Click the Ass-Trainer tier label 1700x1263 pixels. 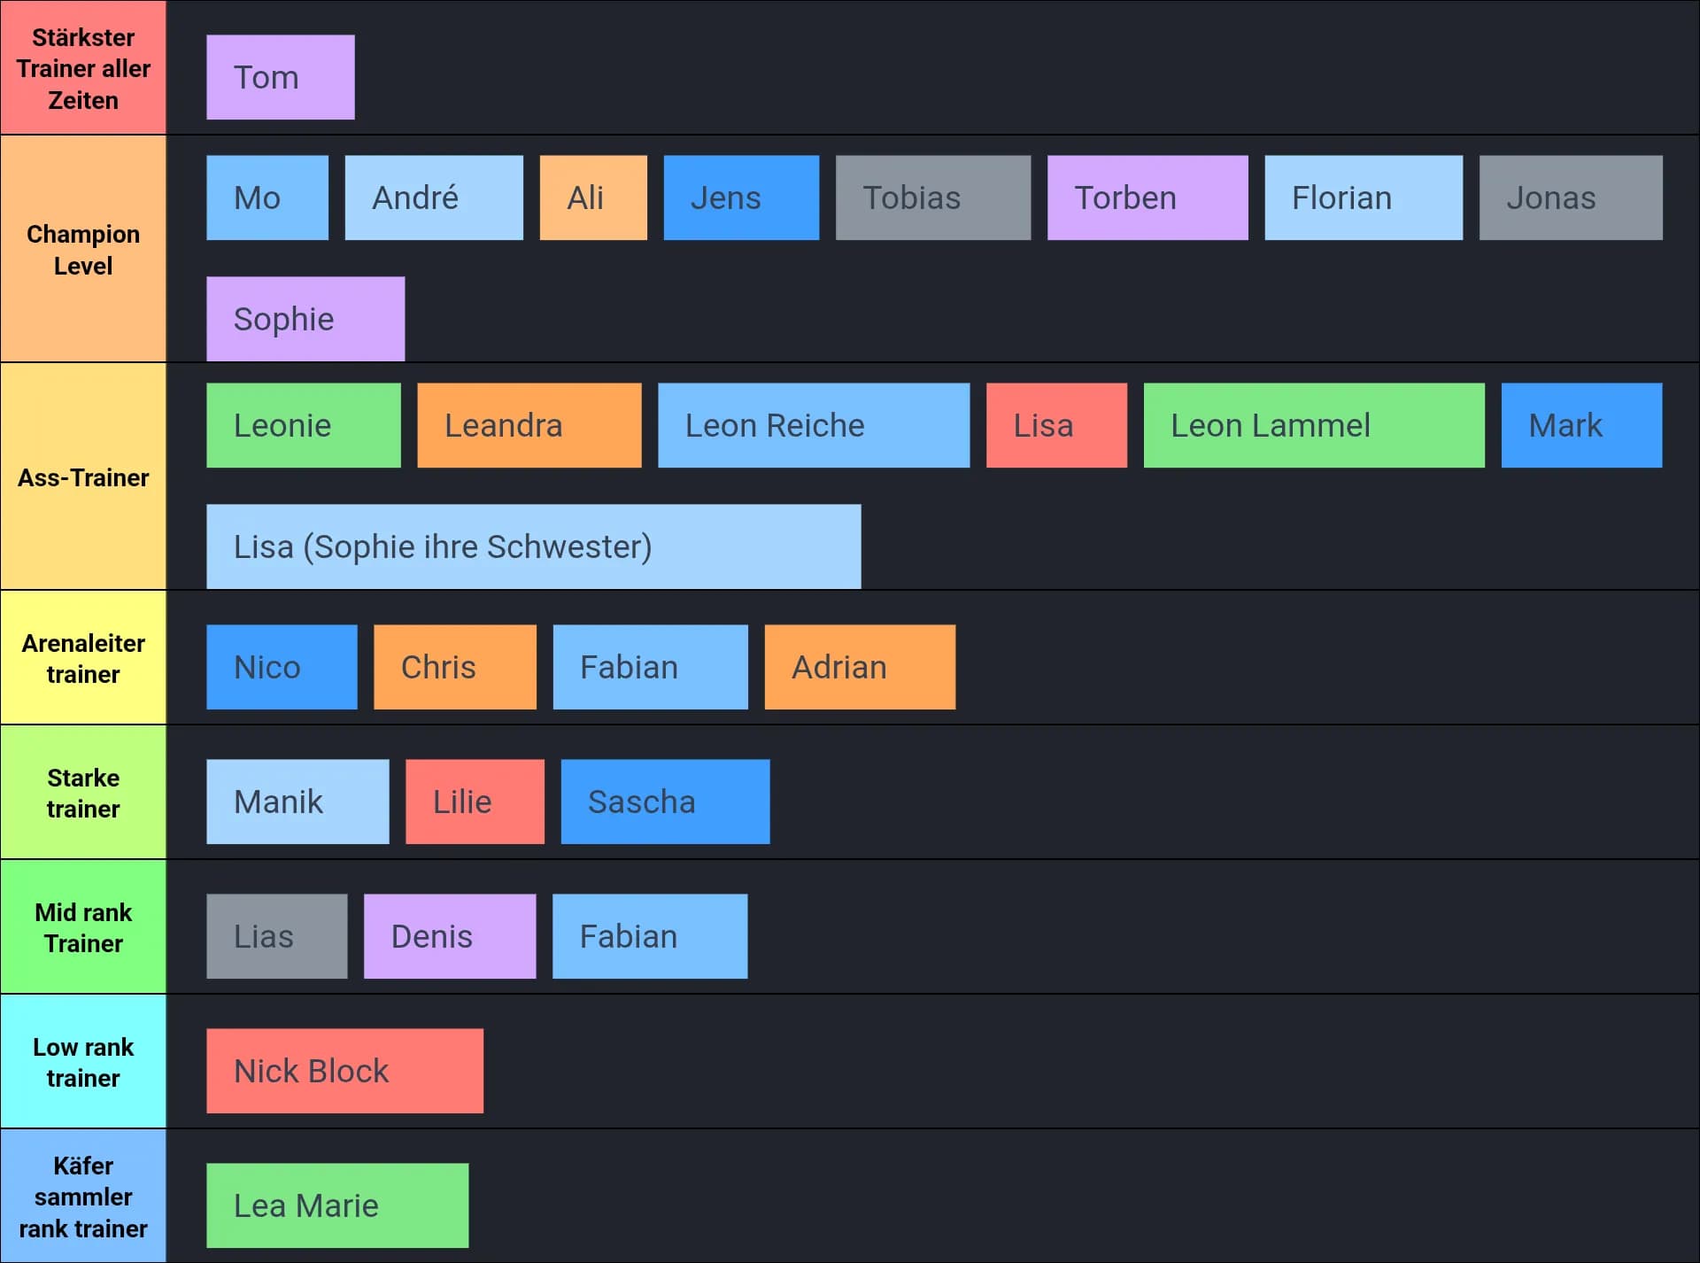83,477
